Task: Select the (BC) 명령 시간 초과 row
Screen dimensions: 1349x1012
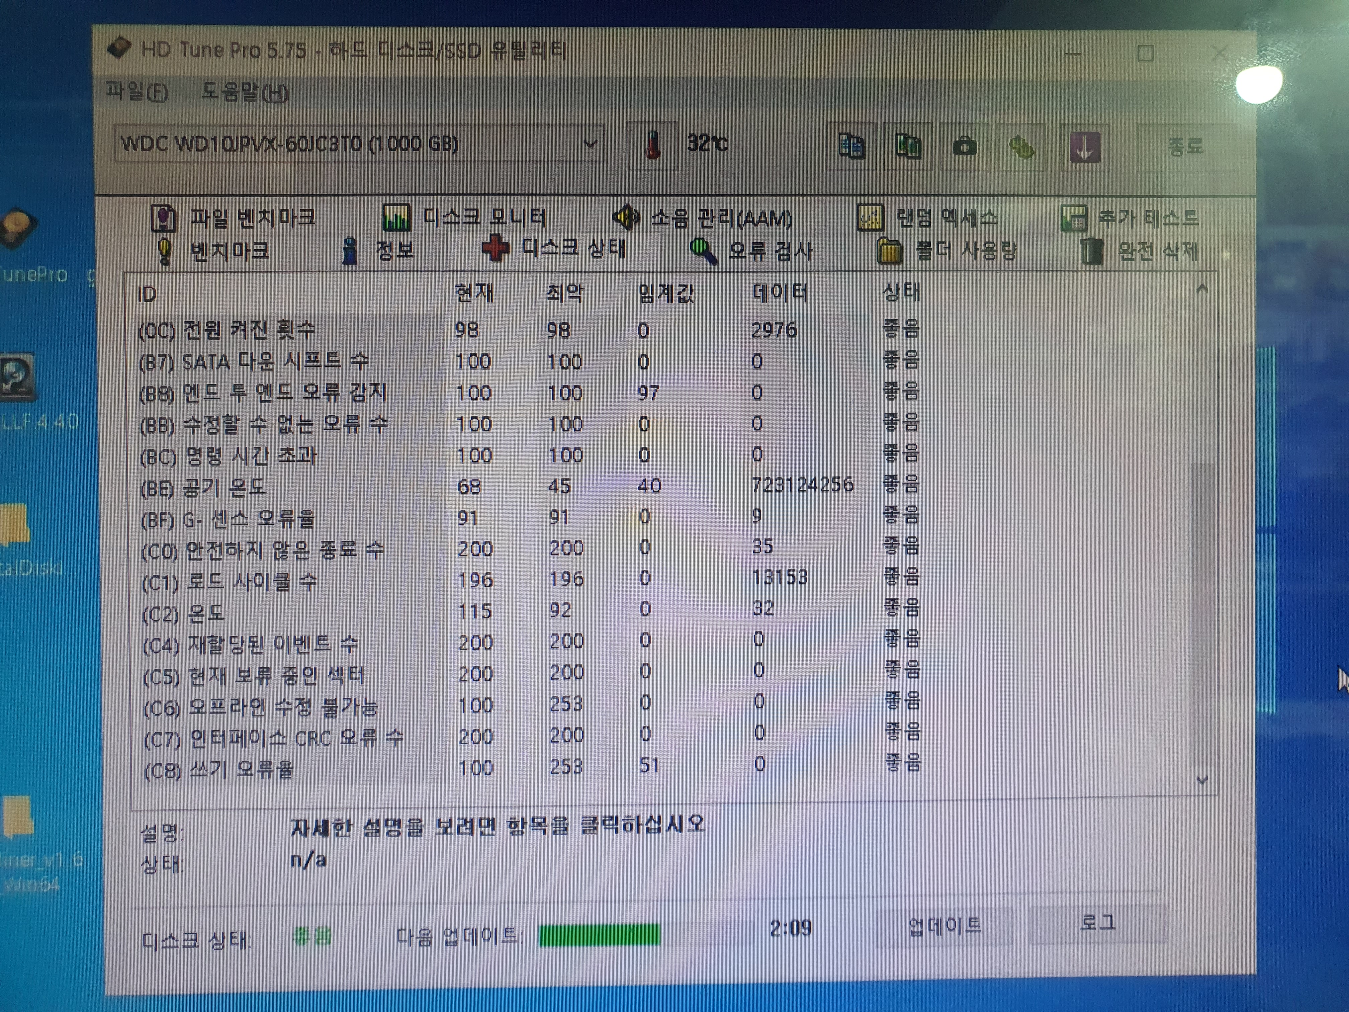Action: 529,454
